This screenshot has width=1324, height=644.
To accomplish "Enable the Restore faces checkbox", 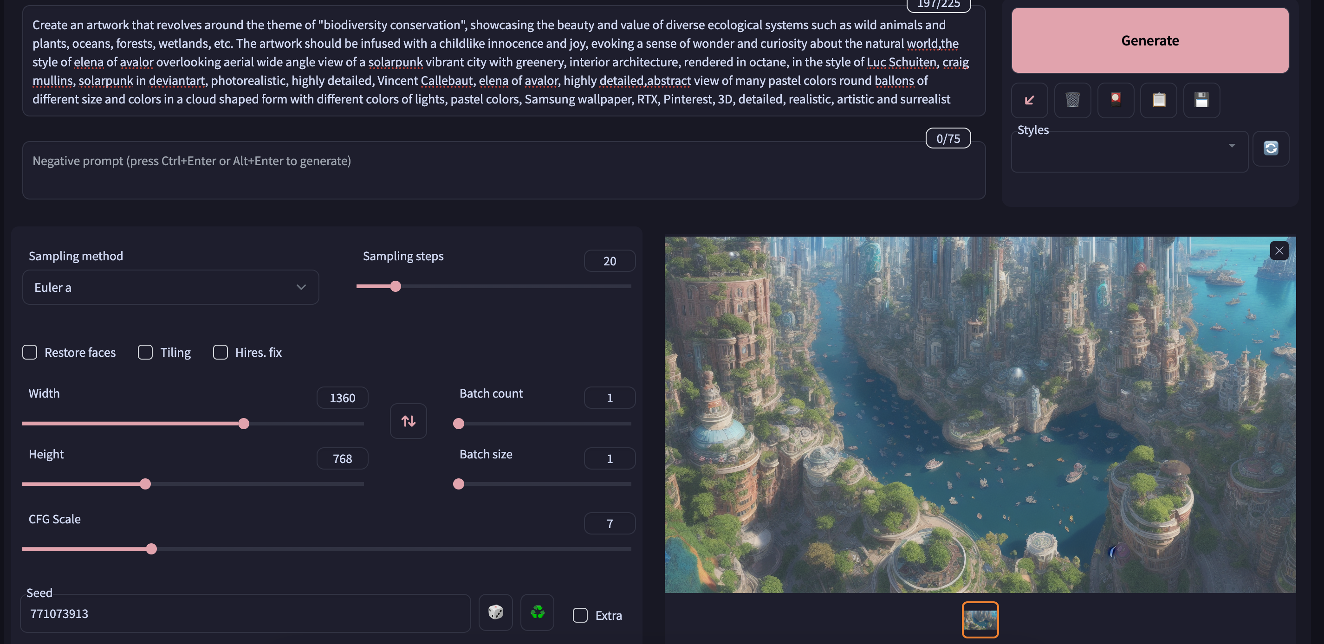I will 30,352.
